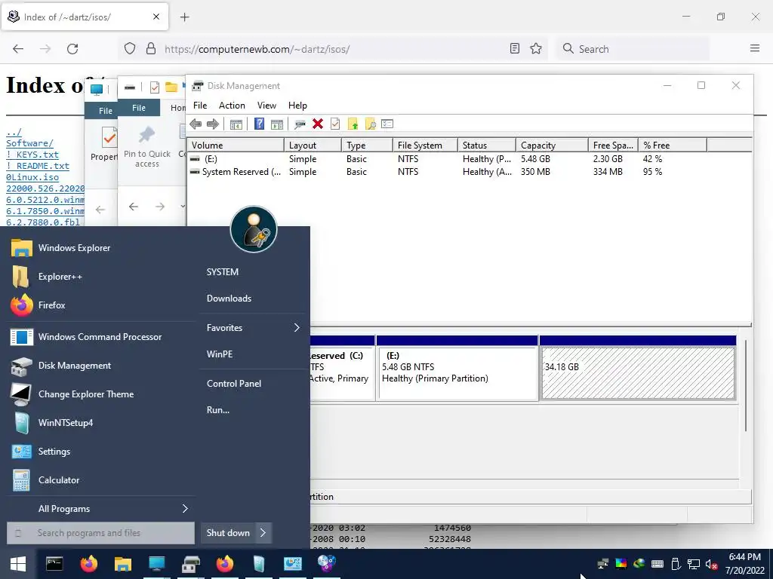This screenshot has height=579, width=773.
Task: Click the muted speaker tray icon
Action: click(711, 564)
